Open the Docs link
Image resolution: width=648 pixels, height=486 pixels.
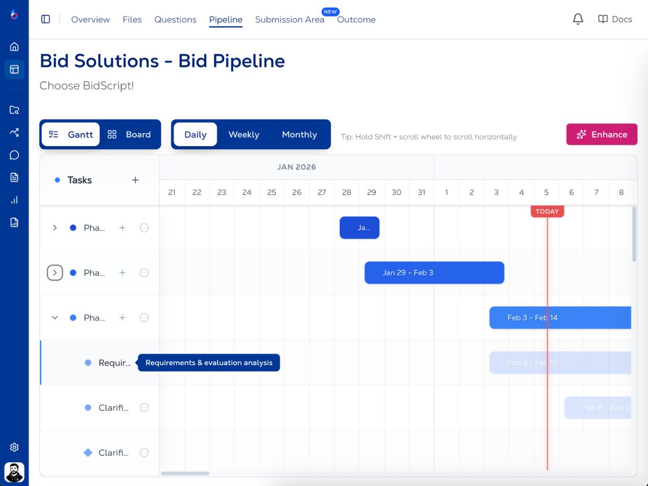pyautogui.click(x=615, y=19)
